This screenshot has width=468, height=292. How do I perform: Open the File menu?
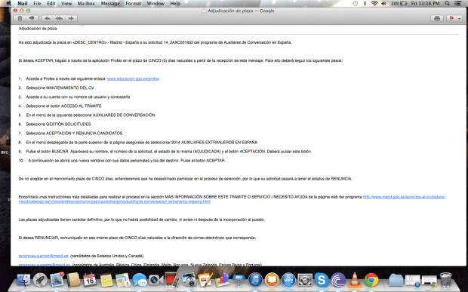[x=37, y=3]
